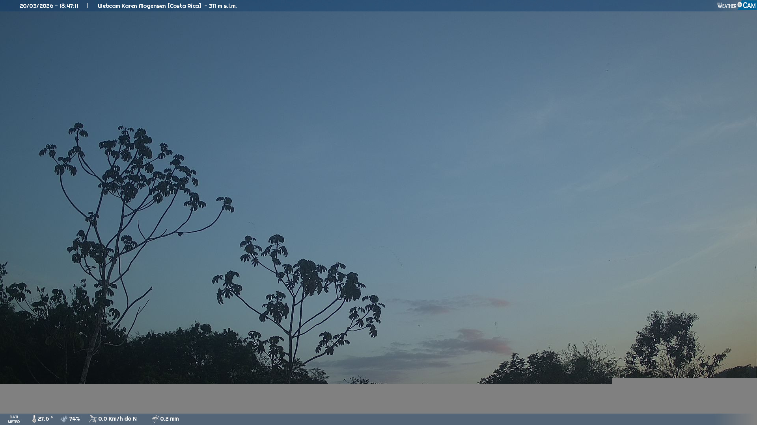
Task: Click the rain umbrella icon
Action: click(155, 419)
